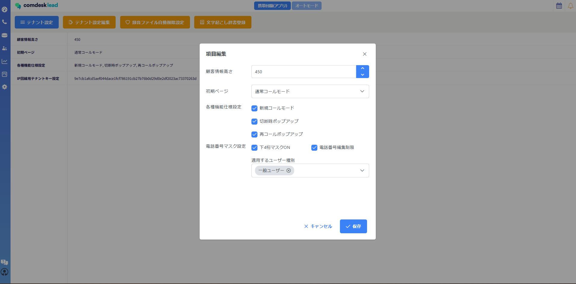The width and height of the screenshot is (576, 284).
Task: Open the phone icon in left sidebar
Action: click(x=5, y=22)
